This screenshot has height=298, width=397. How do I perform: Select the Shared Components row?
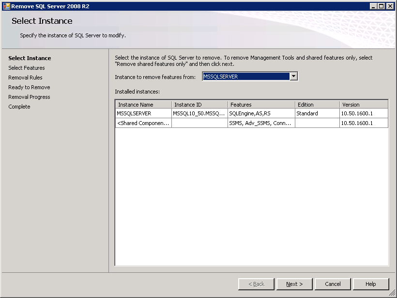143,123
